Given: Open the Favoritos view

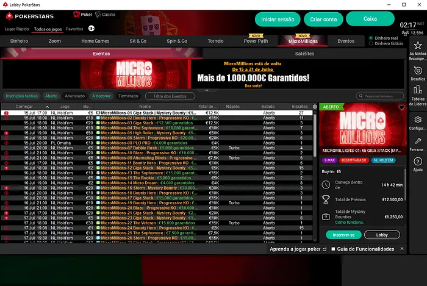Looking at the screenshot, I should (x=74, y=29).
